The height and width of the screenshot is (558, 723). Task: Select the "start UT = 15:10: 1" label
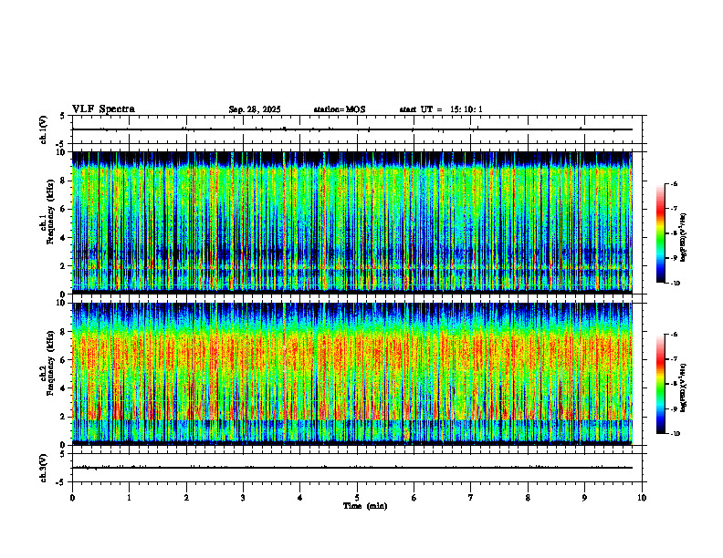[441, 109]
